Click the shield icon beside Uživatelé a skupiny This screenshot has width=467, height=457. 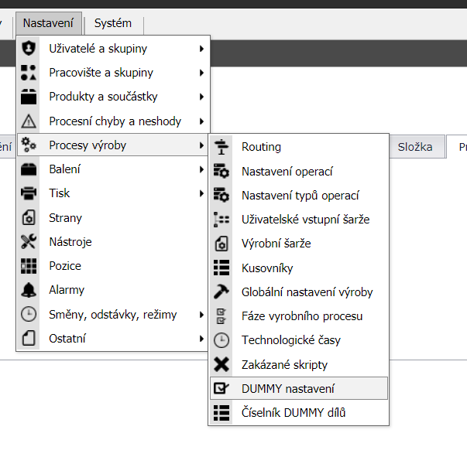29,49
